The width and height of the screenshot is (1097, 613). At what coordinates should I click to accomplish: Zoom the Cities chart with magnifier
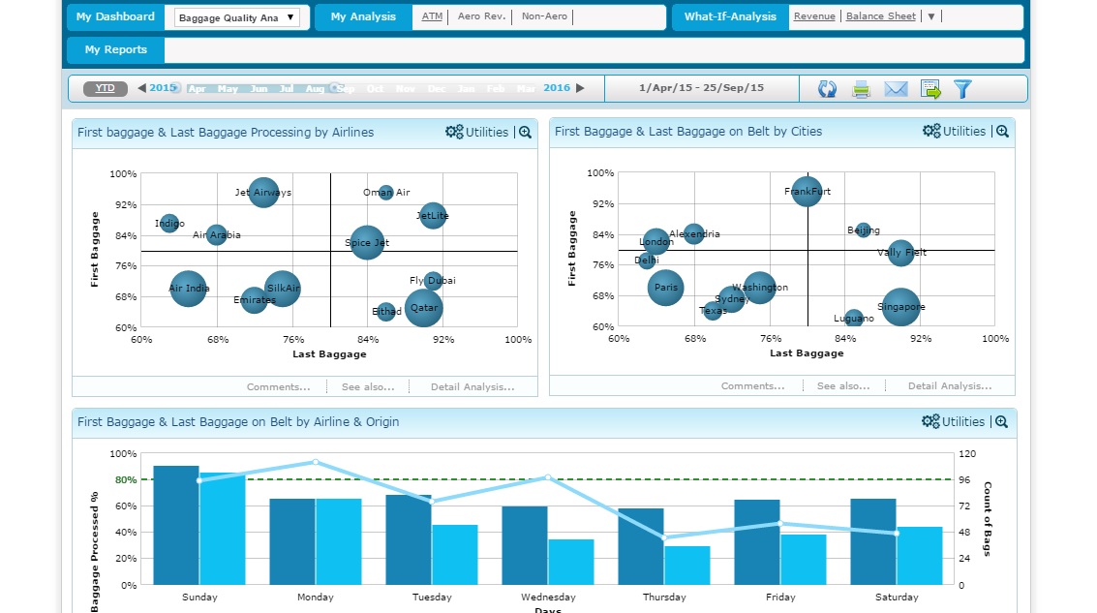1002,131
